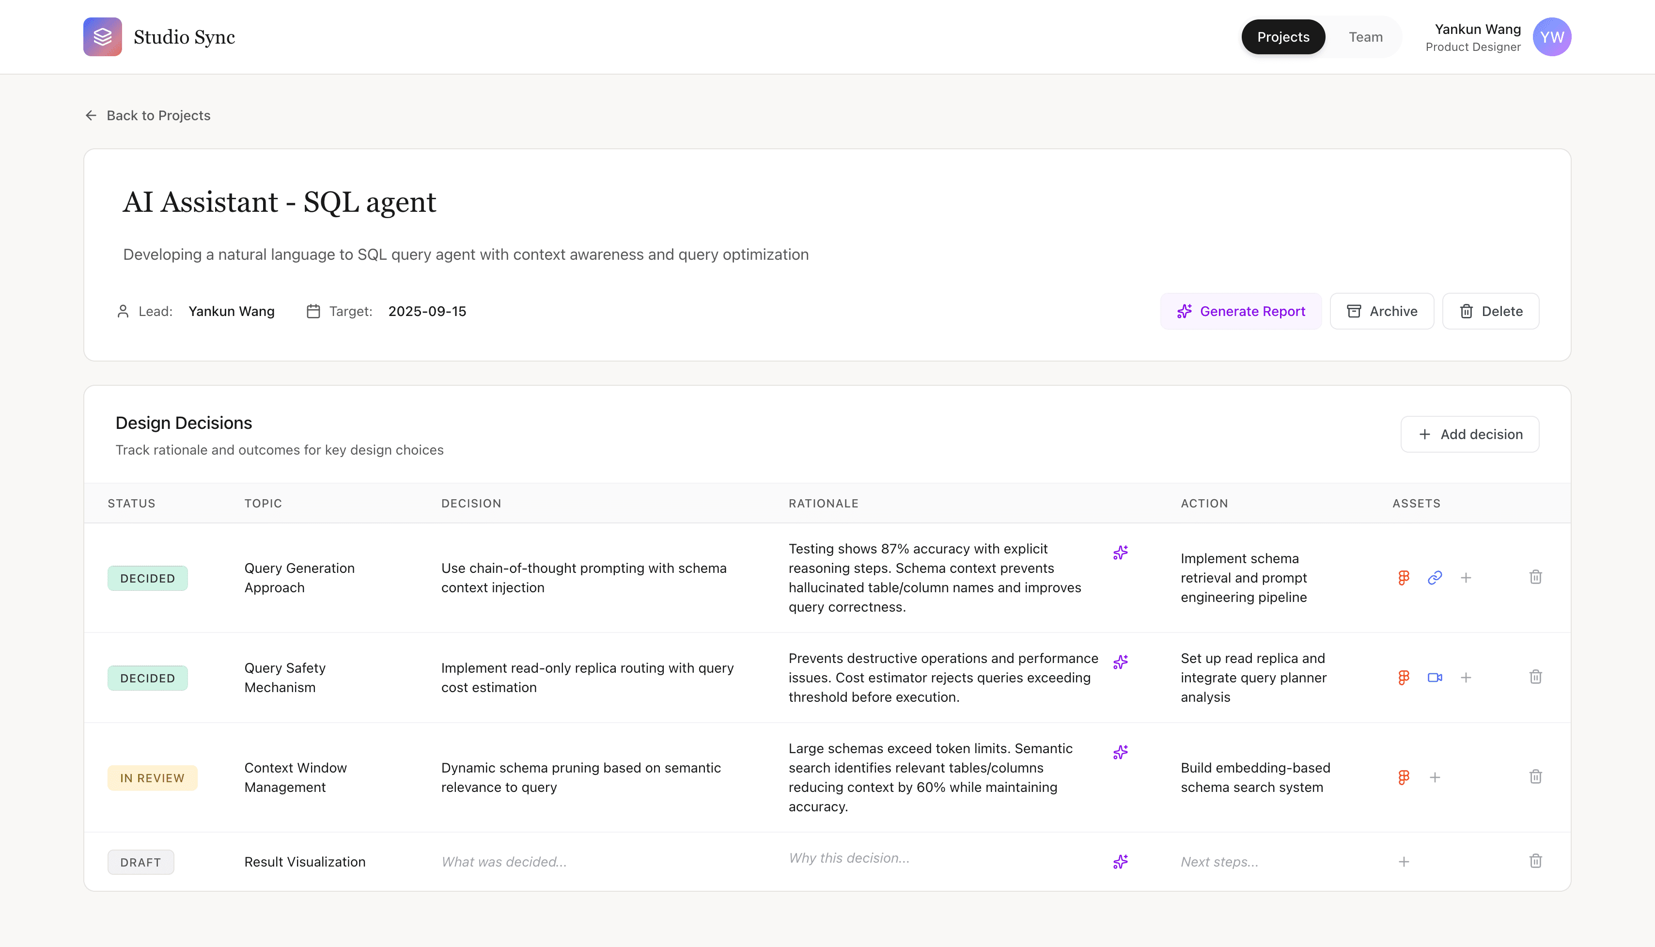Switch to the Team tab
1655x947 pixels.
(x=1365, y=37)
